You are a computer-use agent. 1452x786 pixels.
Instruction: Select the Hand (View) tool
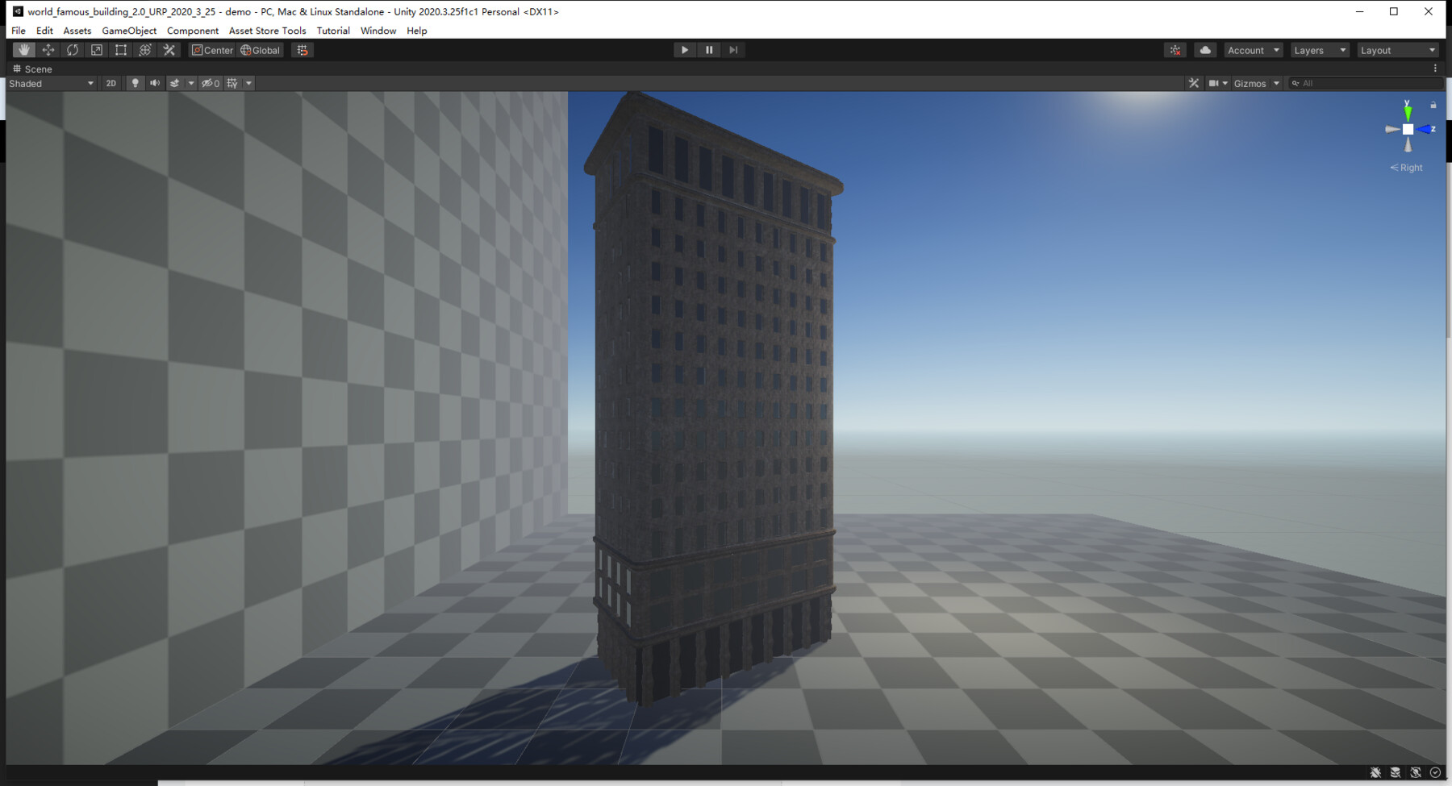(23, 49)
